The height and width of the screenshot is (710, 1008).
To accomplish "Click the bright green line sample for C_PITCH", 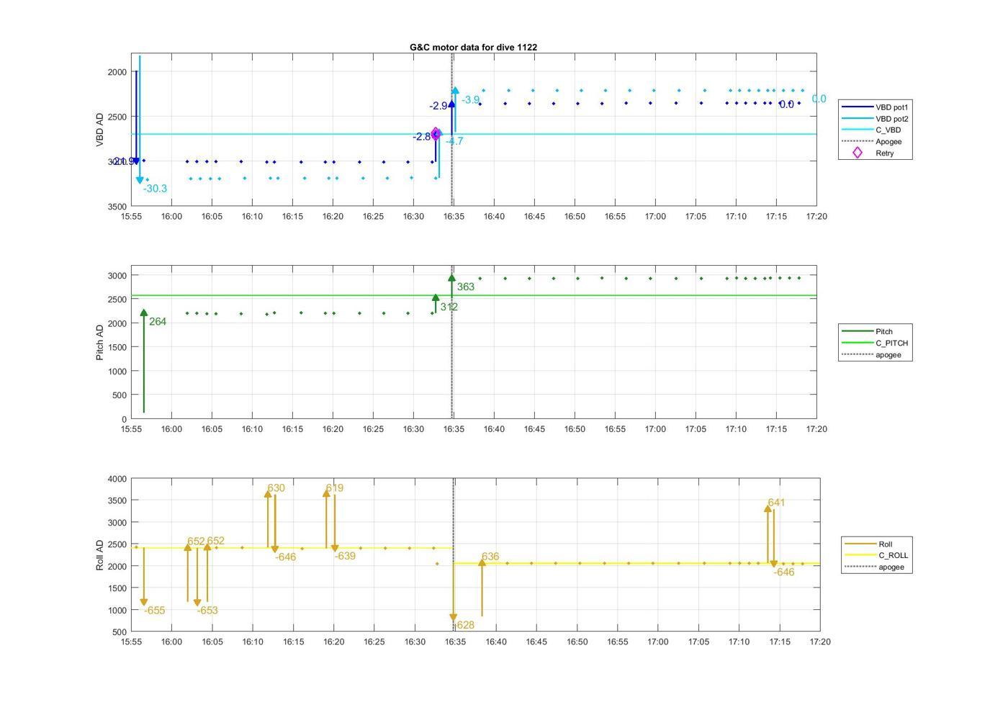I will click(857, 343).
